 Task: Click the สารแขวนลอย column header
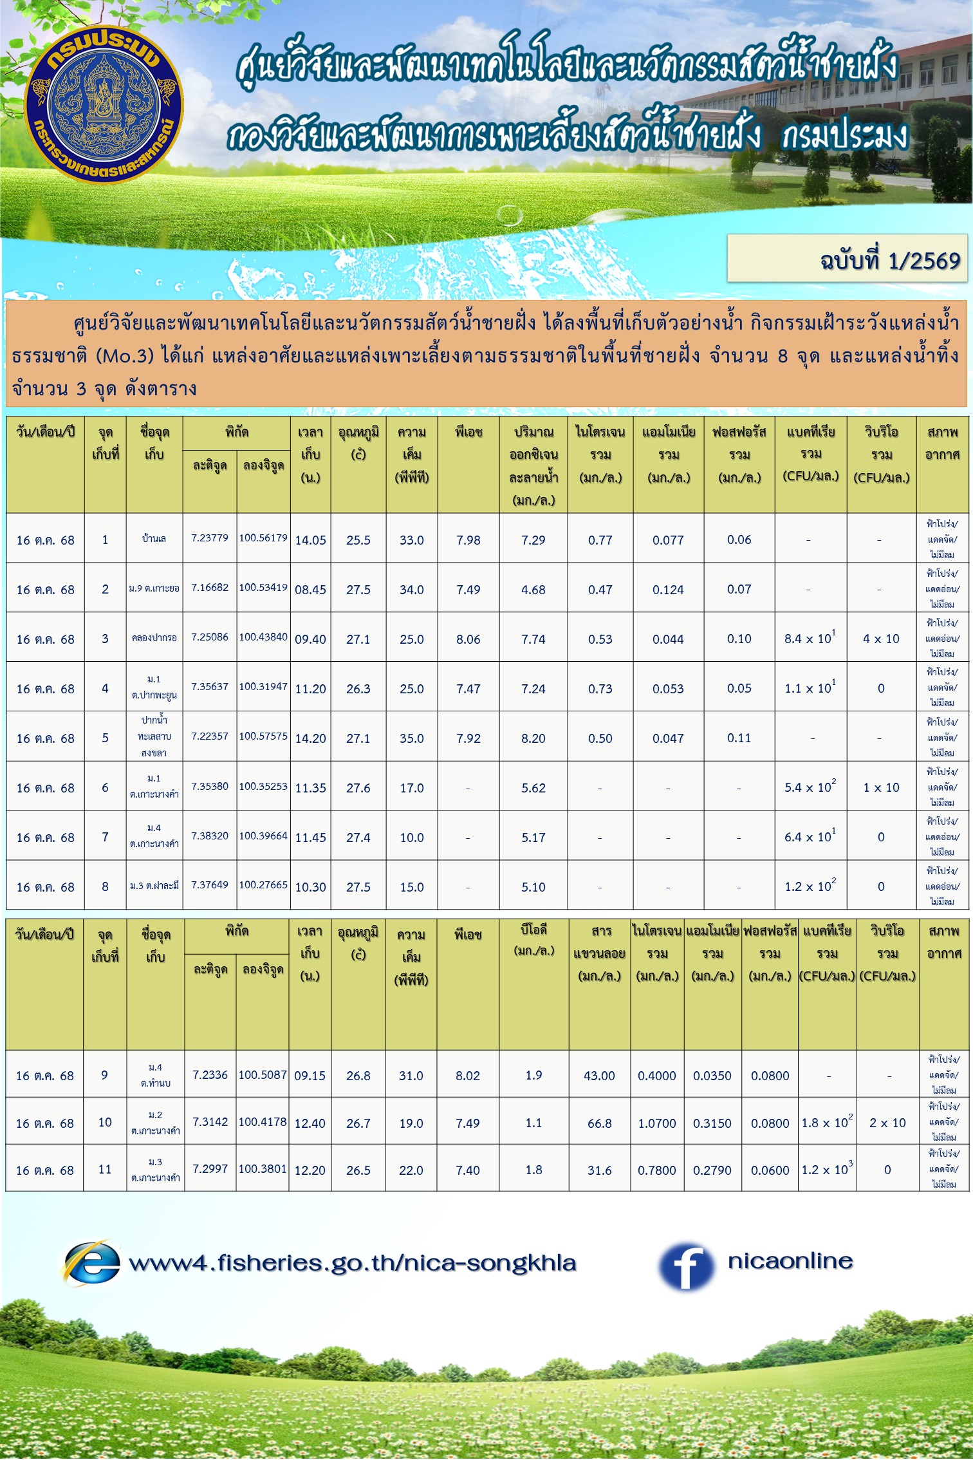(x=600, y=953)
